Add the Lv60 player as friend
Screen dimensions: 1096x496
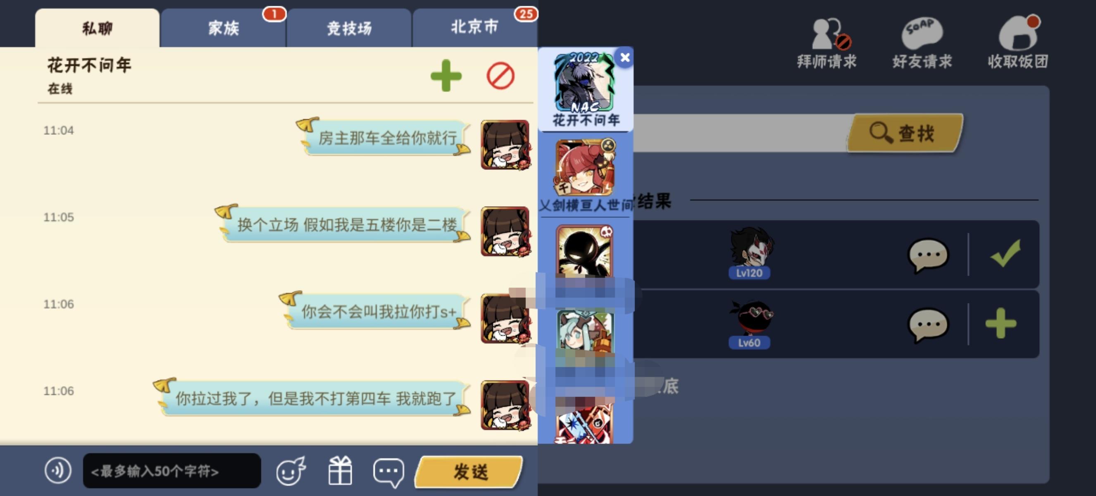1001,323
